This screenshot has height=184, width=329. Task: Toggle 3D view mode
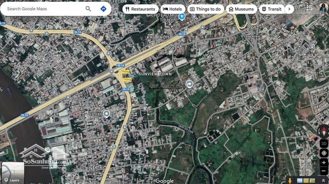[324, 144]
